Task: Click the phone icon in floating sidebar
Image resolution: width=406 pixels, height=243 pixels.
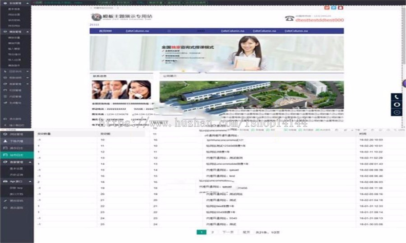Action: coord(397,97)
